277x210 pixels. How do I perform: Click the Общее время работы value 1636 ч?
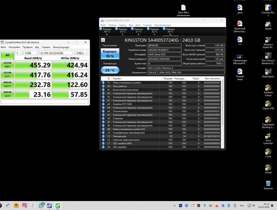[x=215, y=63]
